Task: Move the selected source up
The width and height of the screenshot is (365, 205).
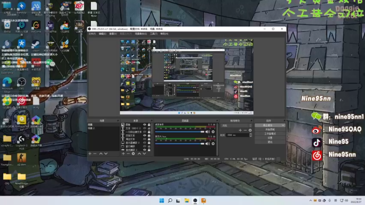Action: (x=139, y=154)
